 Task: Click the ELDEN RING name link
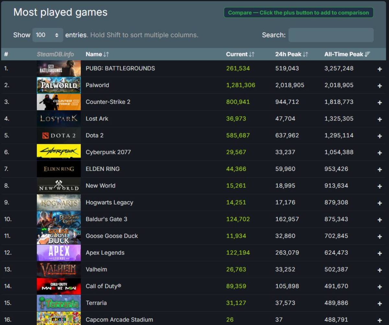pyautogui.click(x=102, y=169)
